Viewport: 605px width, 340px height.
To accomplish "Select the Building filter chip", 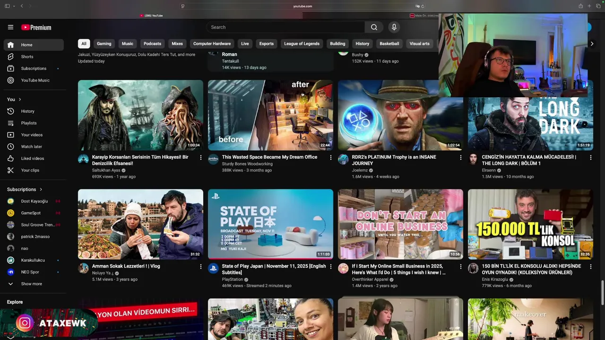I will (337, 44).
